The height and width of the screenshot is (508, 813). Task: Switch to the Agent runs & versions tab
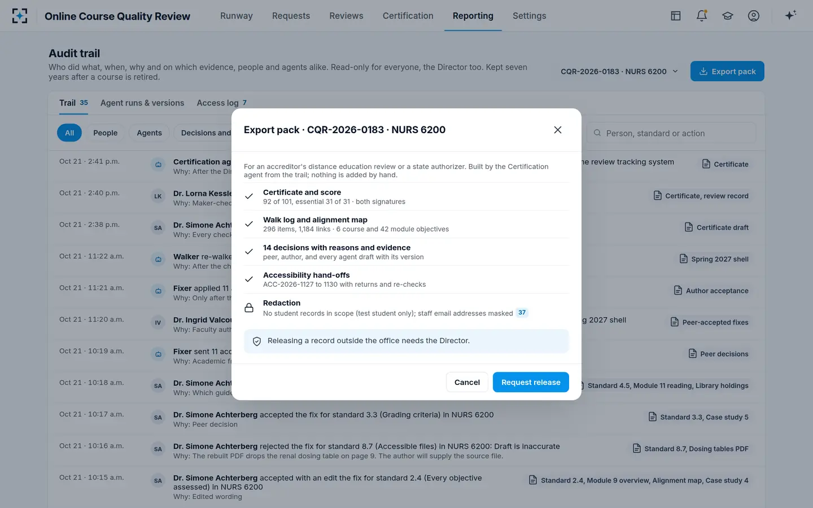point(142,103)
